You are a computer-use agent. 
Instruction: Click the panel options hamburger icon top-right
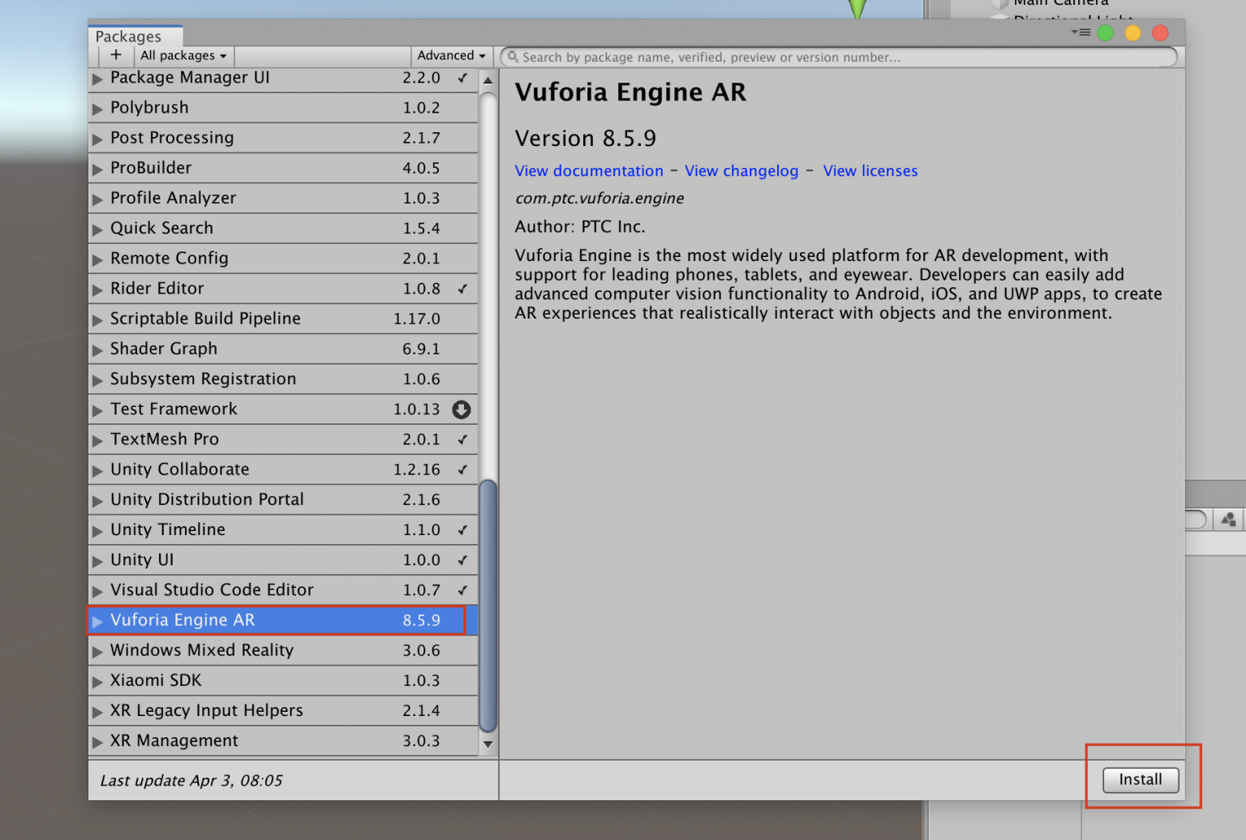(1082, 31)
